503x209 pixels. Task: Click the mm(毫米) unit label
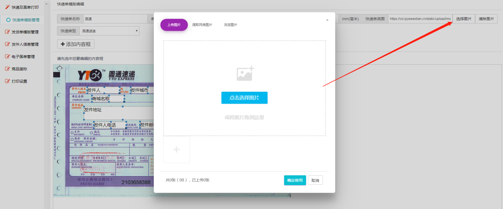click(350, 19)
